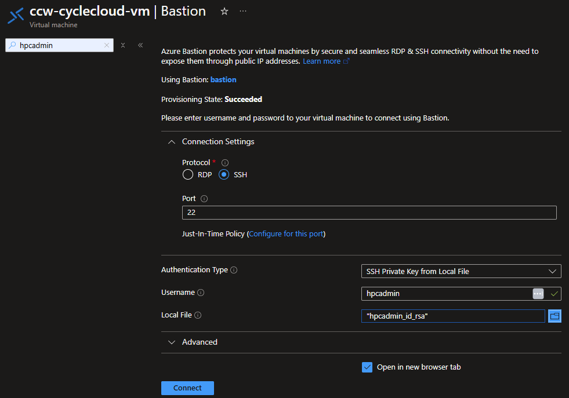Collapse the sidebar using the double-chevron icon
569x398 pixels.
pyautogui.click(x=140, y=44)
